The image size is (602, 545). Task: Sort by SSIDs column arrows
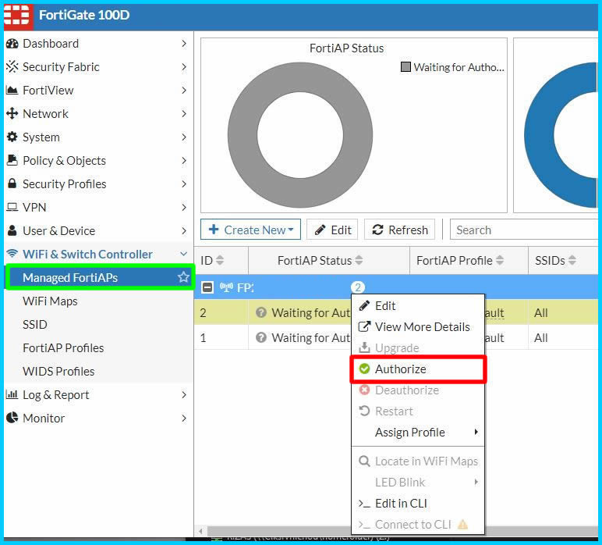(572, 260)
